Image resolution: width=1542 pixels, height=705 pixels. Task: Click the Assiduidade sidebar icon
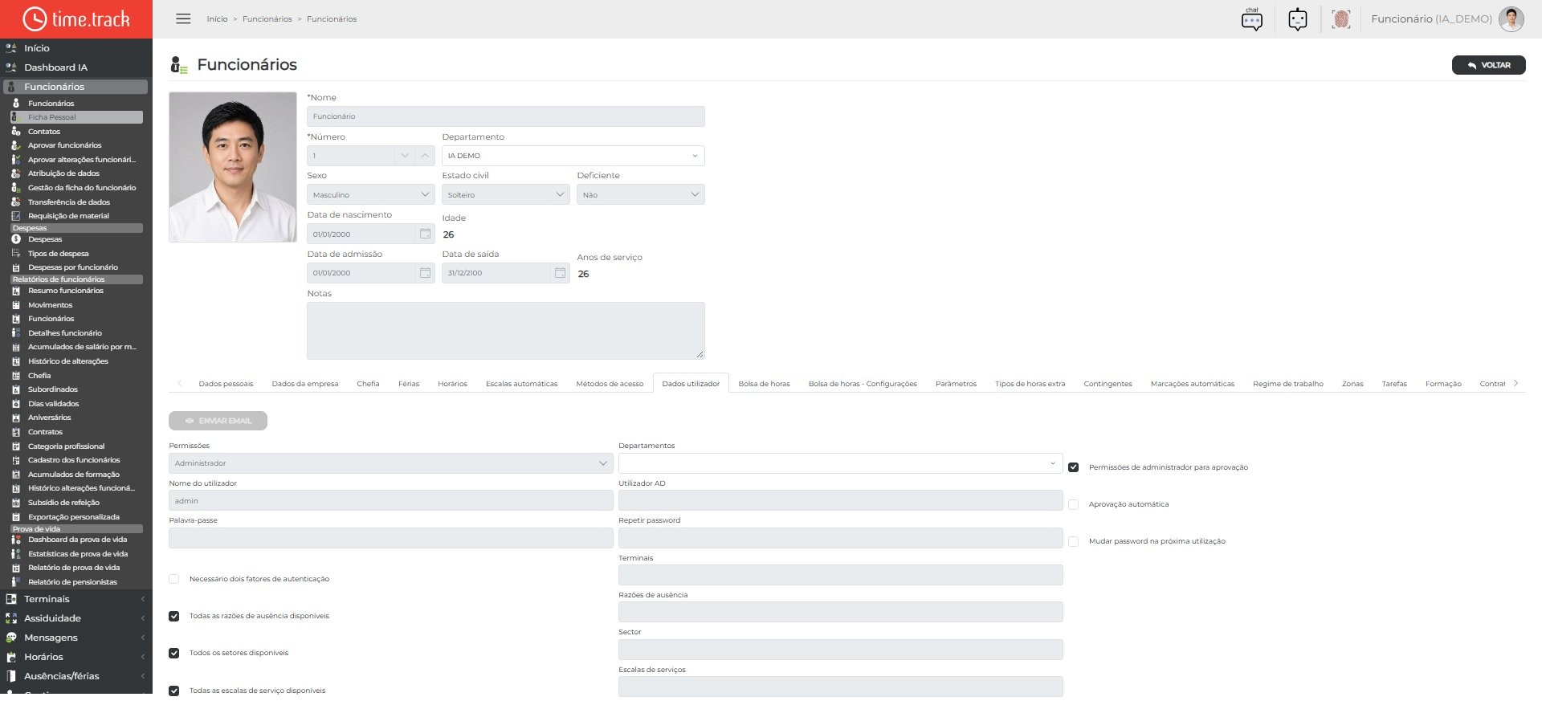(x=11, y=618)
